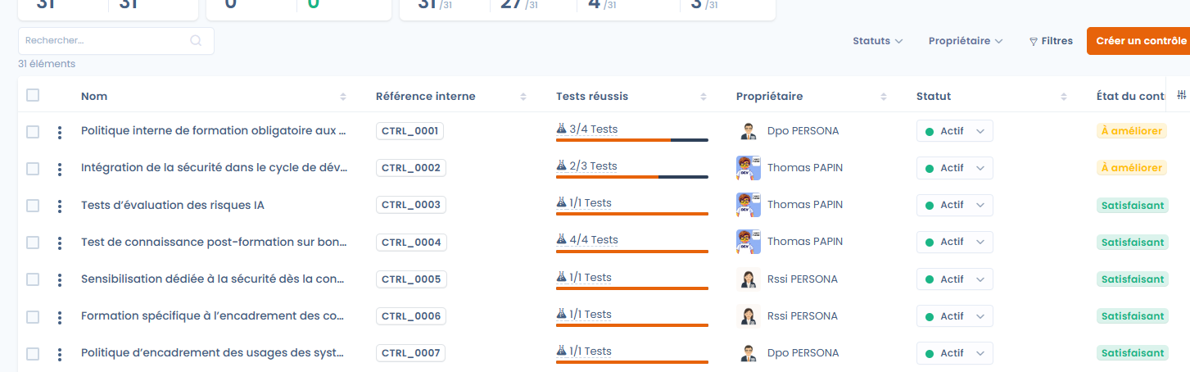Viewport: 1190px width, 372px height.
Task: Sort by Nom column arrows
Action: (343, 97)
